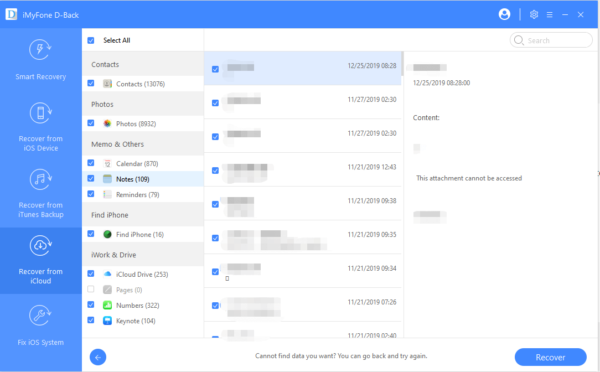Screen dimensions: 600x372
Task: Open the Numbers (322) category
Action: pyautogui.click(x=137, y=306)
